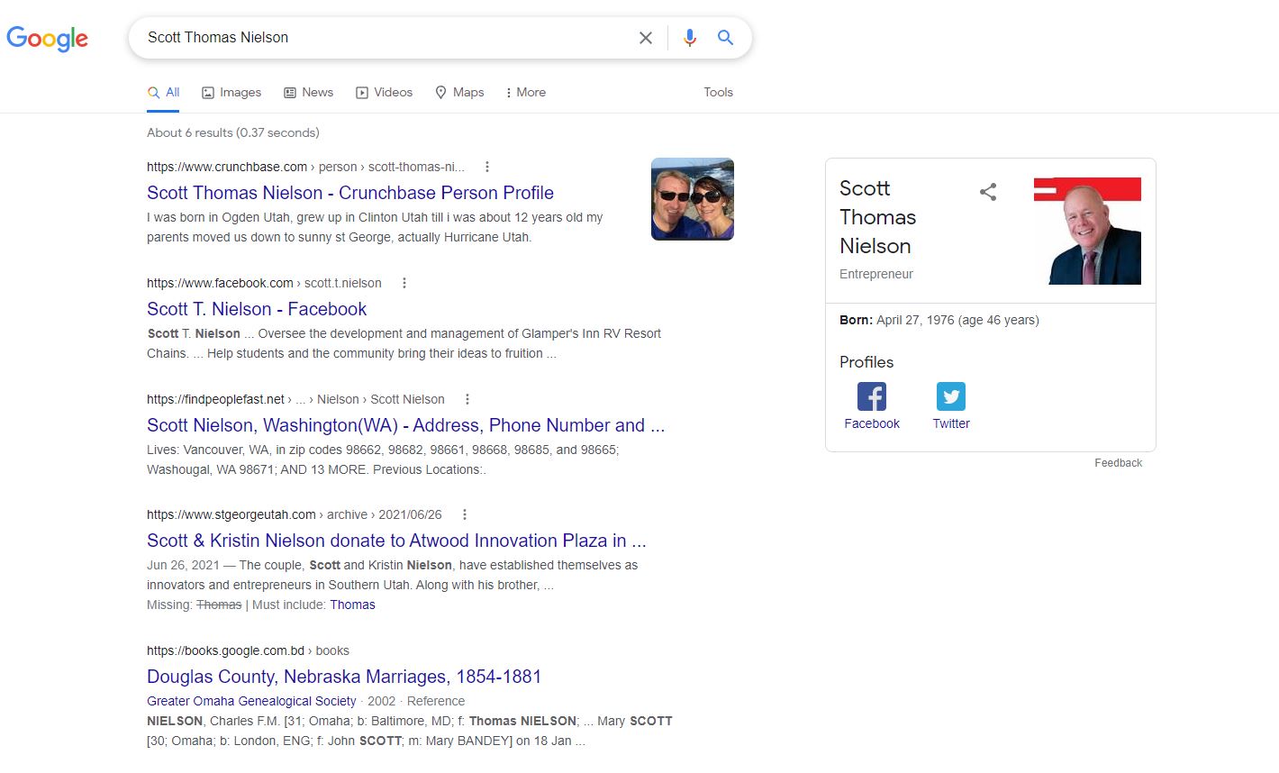
Task: Open Scott Thomas Nielson Crunchbase Person Profile link
Action: coord(350,193)
